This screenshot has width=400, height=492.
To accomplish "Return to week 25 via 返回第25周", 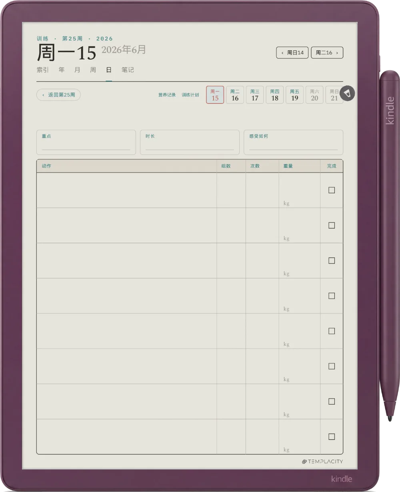I will pos(58,95).
